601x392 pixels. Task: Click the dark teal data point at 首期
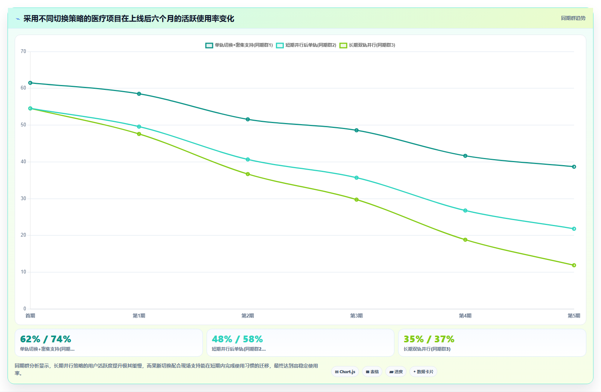click(x=30, y=83)
